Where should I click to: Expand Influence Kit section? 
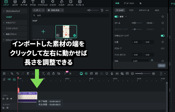(x=4, y=40)
